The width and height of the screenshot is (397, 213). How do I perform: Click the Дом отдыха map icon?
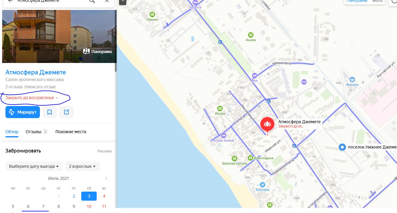click(x=250, y=158)
